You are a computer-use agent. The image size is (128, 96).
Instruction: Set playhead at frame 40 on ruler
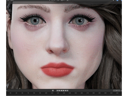[x=10, y=93]
